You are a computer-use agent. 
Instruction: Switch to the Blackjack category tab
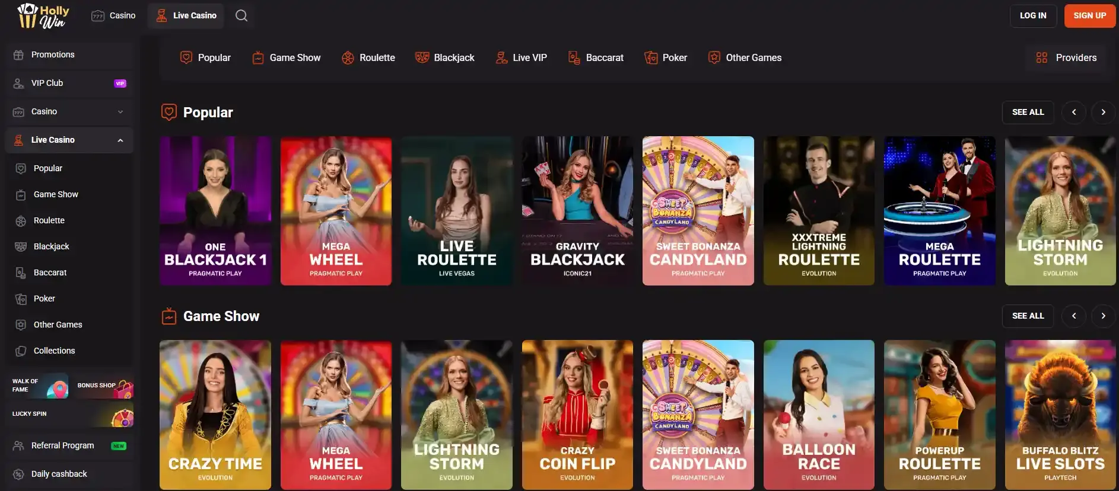pyautogui.click(x=445, y=57)
